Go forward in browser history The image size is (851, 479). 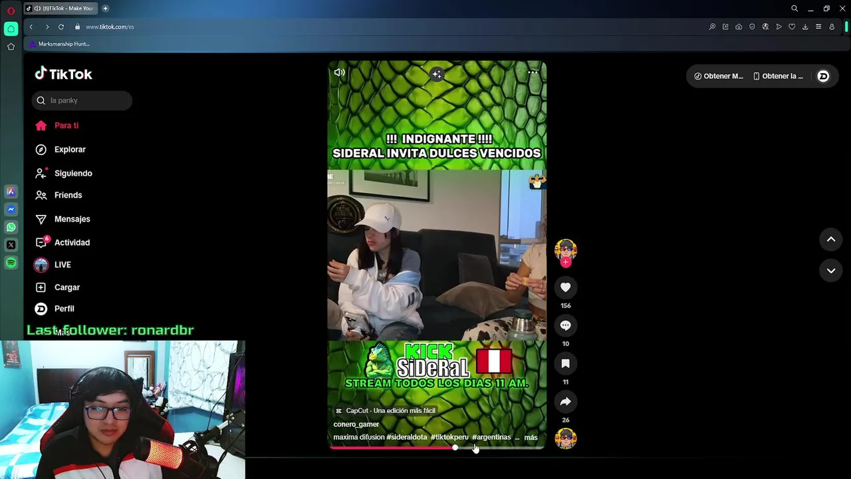point(47,27)
